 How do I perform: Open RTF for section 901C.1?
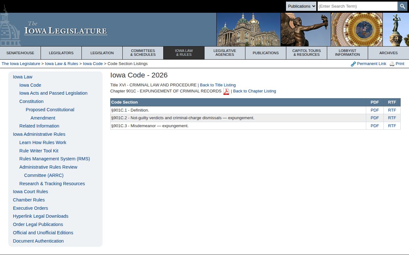[392, 110]
